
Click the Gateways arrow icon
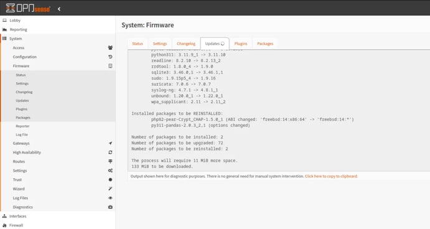click(110, 143)
